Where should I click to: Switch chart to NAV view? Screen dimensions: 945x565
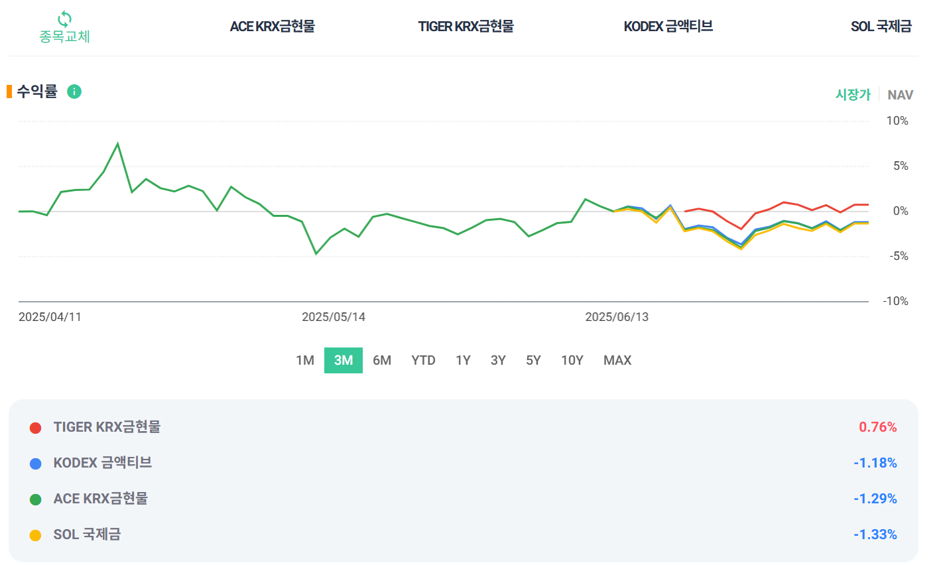point(901,95)
